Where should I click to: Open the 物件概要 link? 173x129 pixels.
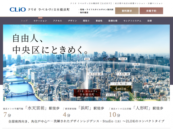[84, 13]
